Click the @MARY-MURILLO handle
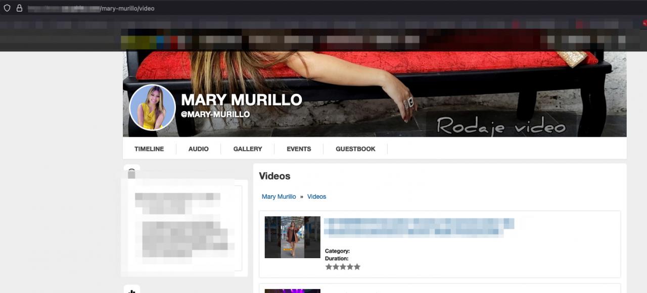Viewport: 647px width, 293px height. click(x=215, y=114)
